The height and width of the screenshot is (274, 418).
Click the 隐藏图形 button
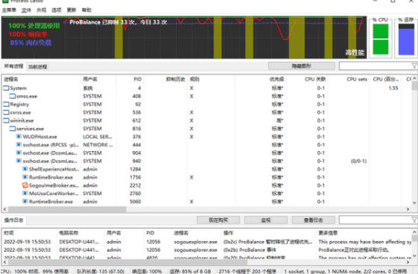pyautogui.click(x=302, y=66)
